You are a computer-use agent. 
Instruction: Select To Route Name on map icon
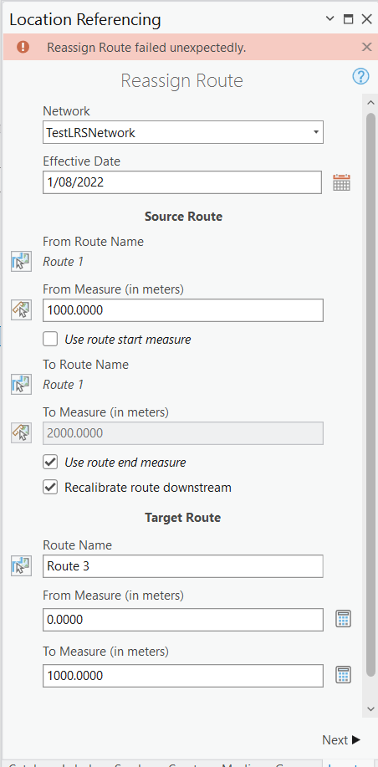pos(21,384)
